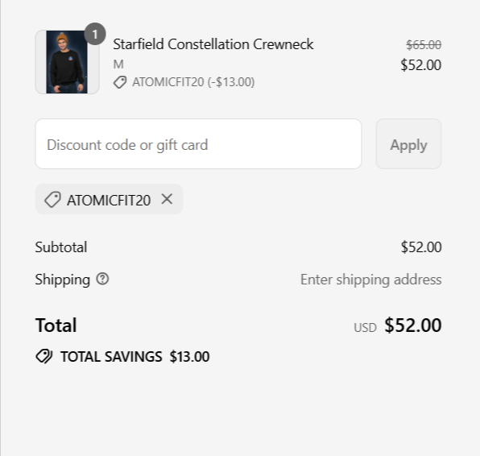Click the quantity badge showing 1

pyautogui.click(x=95, y=34)
